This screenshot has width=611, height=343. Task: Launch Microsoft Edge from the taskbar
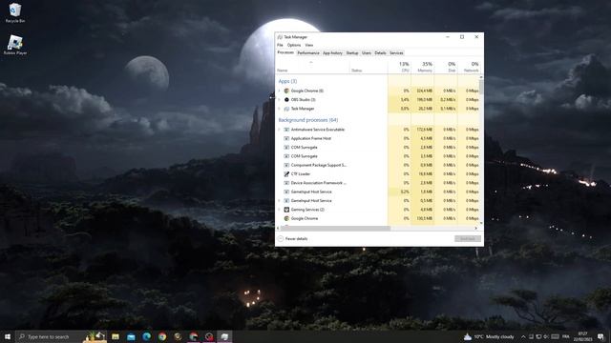[146, 336]
